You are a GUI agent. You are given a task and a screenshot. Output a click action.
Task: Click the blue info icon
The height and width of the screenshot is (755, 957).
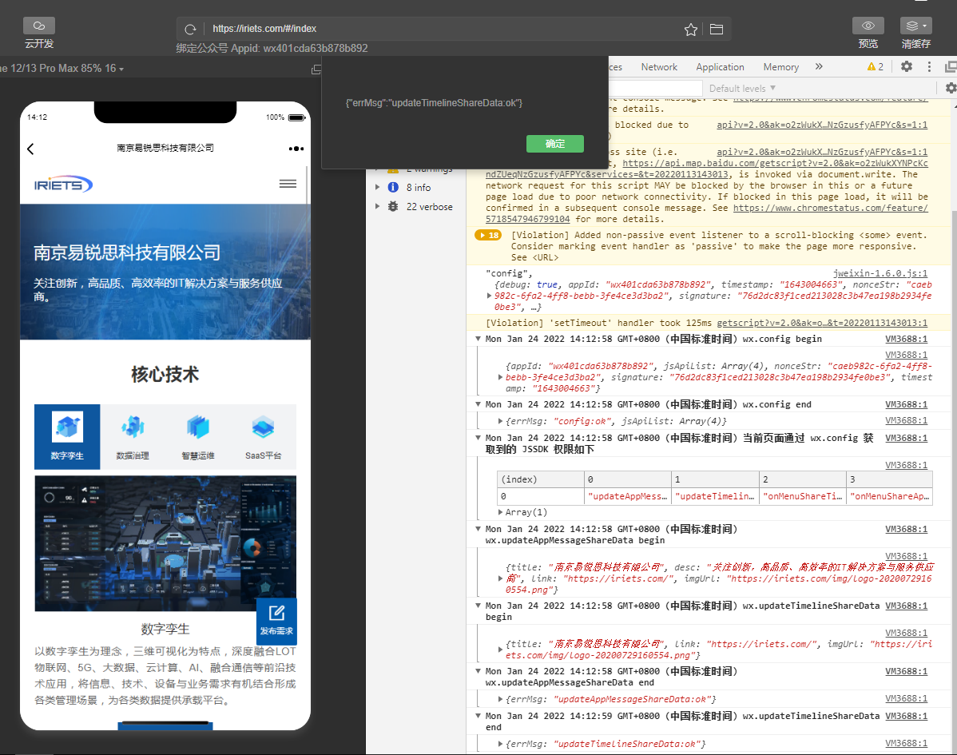[393, 188]
